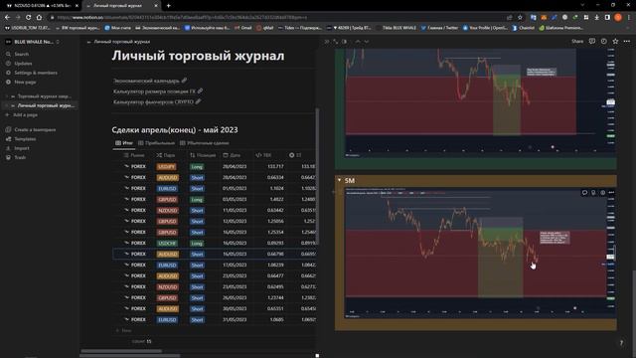Open page history clock icon
This screenshot has width=636, height=358.
coord(604,42)
